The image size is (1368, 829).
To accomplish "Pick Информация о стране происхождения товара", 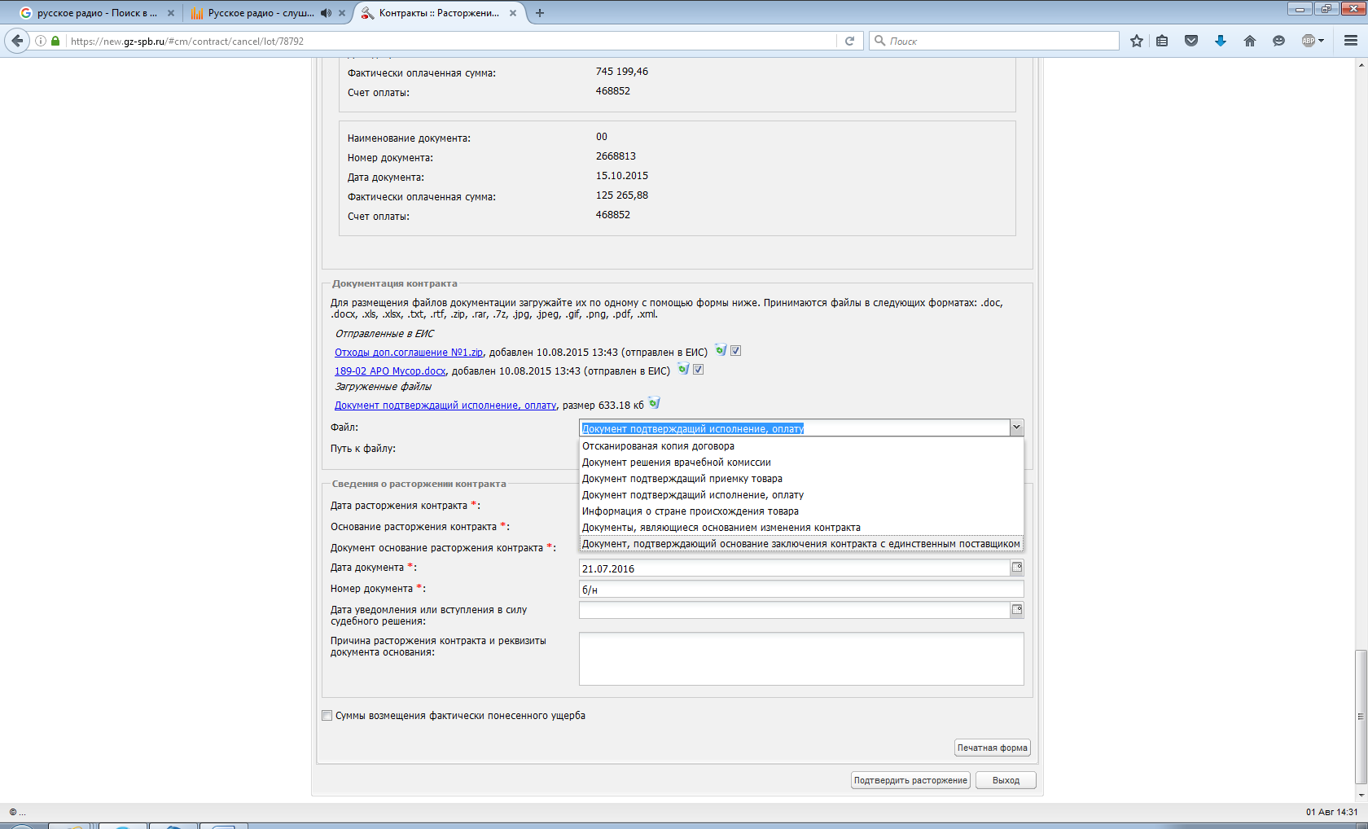I will [x=801, y=511].
